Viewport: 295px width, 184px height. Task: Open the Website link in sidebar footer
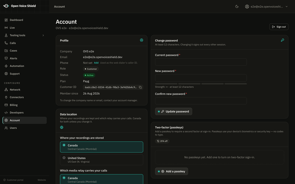(x=42, y=180)
